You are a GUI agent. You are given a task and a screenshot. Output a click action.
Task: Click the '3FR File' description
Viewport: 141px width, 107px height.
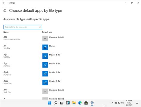coord(7,48)
